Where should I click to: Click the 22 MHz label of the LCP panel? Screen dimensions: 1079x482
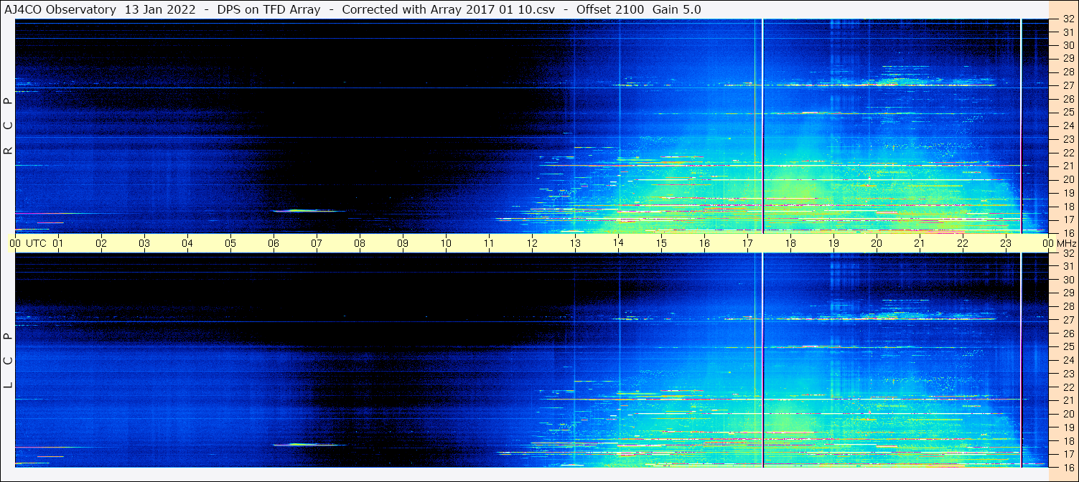click(x=1068, y=387)
